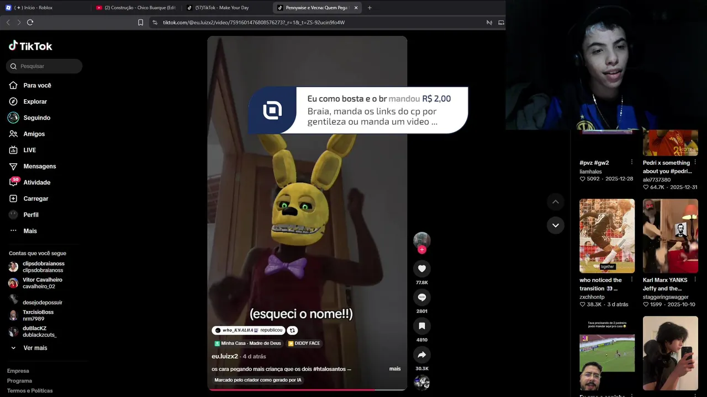
Task: Open a new browser tab
Action: pyautogui.click(x=370, y=8)
